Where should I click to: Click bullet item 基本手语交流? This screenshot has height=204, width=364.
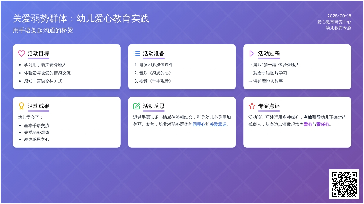tap(37, 125)
